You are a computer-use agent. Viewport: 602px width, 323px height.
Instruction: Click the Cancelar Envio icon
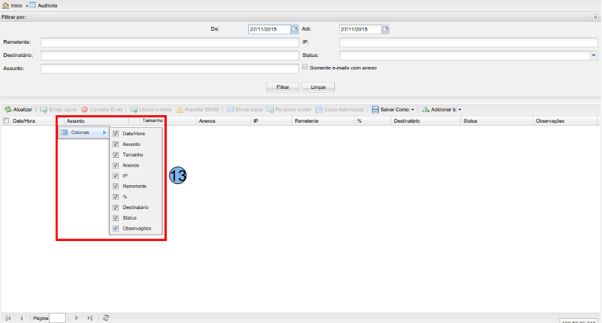coord(85,110)
